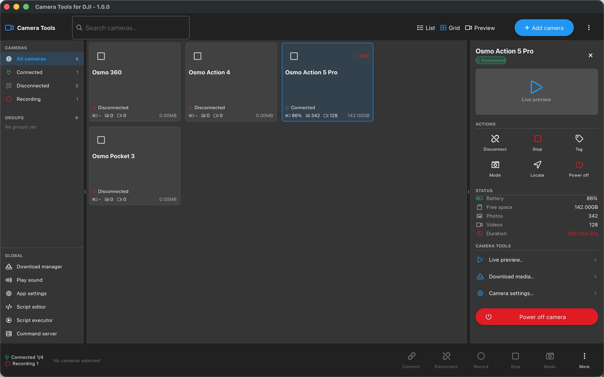Open More options in bottom toolbar
Image resolution: width=604 pixels, height=377 pixels.
[584, 360]
